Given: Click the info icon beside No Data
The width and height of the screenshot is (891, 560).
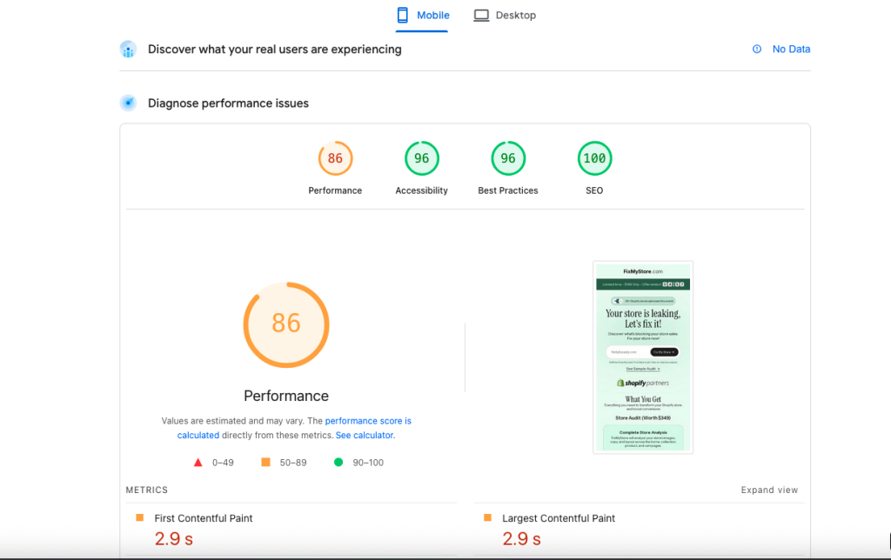Looking at the screenshot, I should click(x=757, y=50).
